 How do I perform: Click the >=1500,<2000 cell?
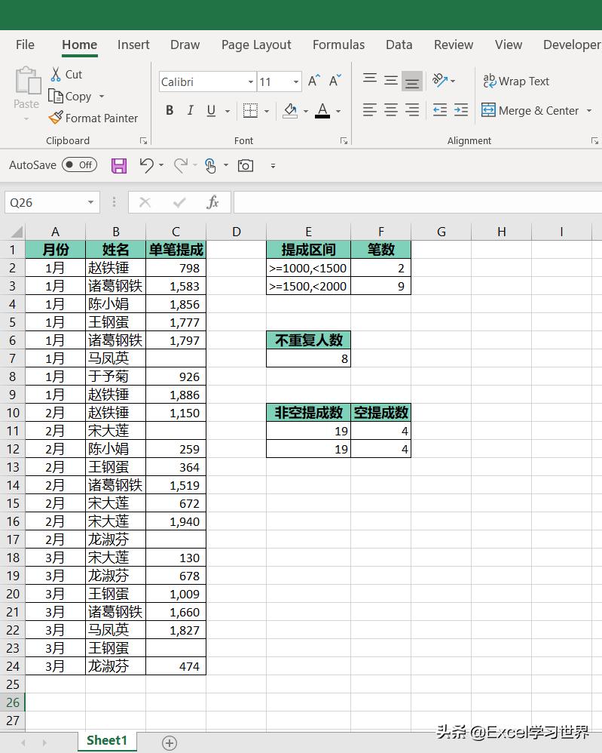point(308,286)
